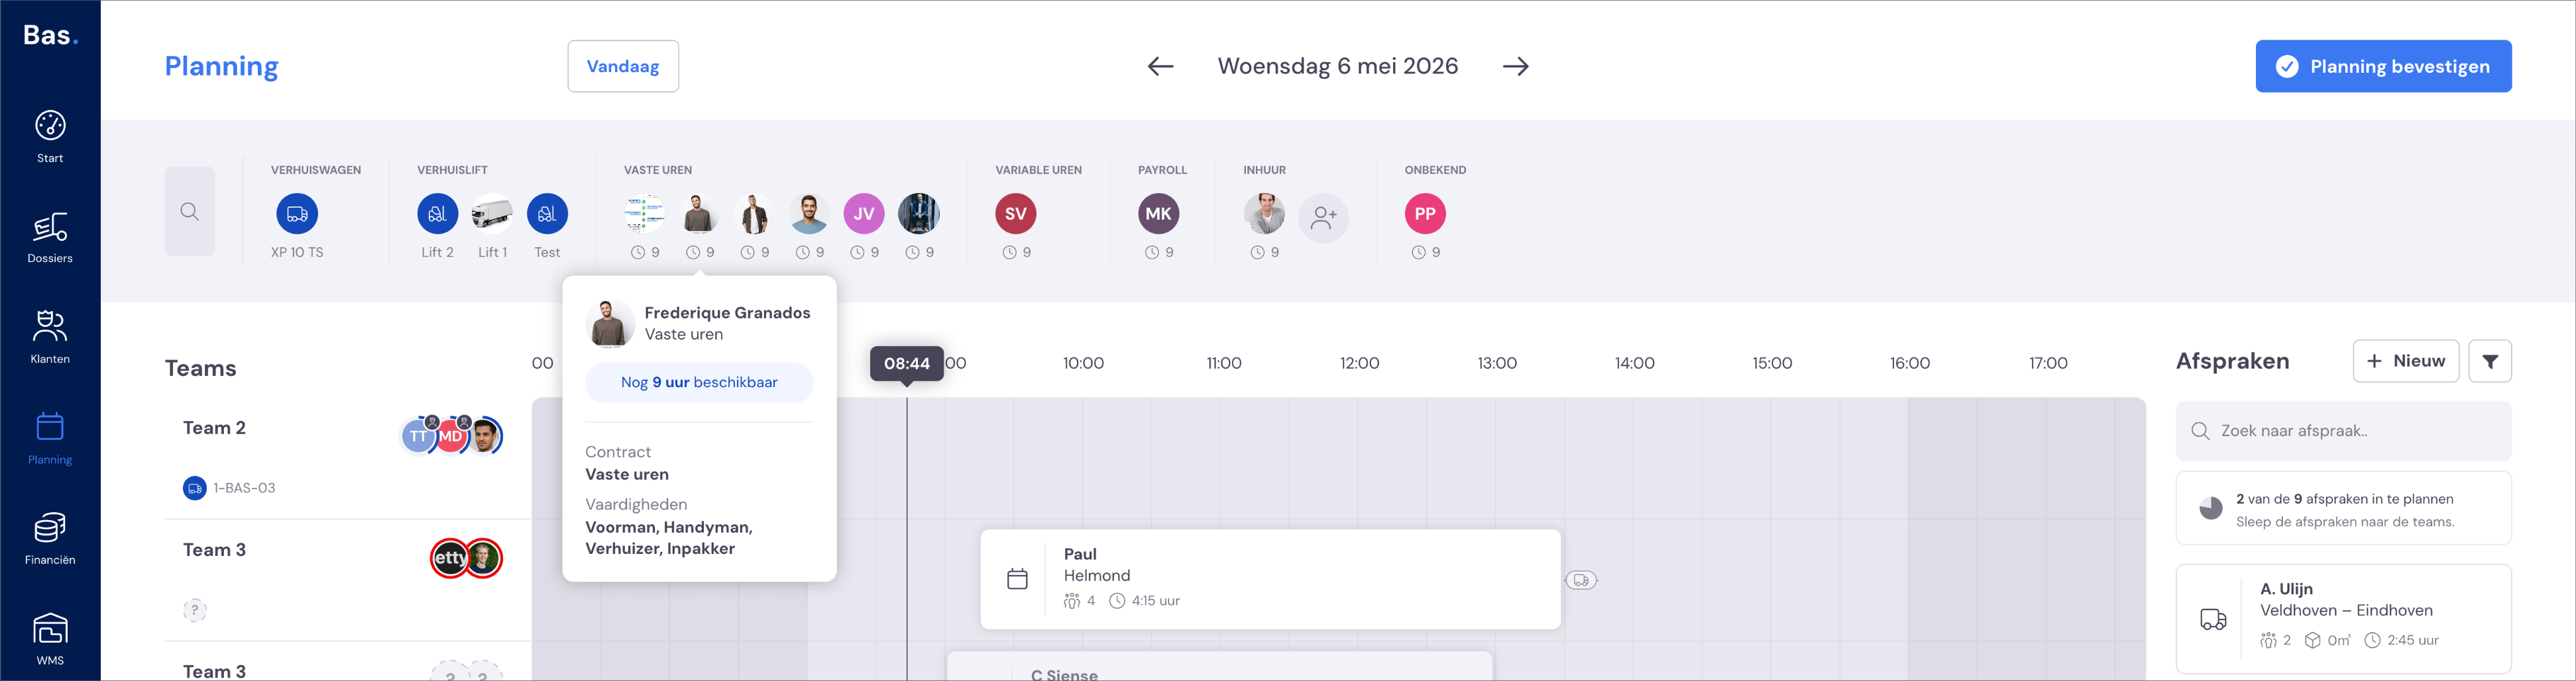Screen dimensions: 2576x681
Task: Click the resource search magnifier icon
Action: coord(190,212)
